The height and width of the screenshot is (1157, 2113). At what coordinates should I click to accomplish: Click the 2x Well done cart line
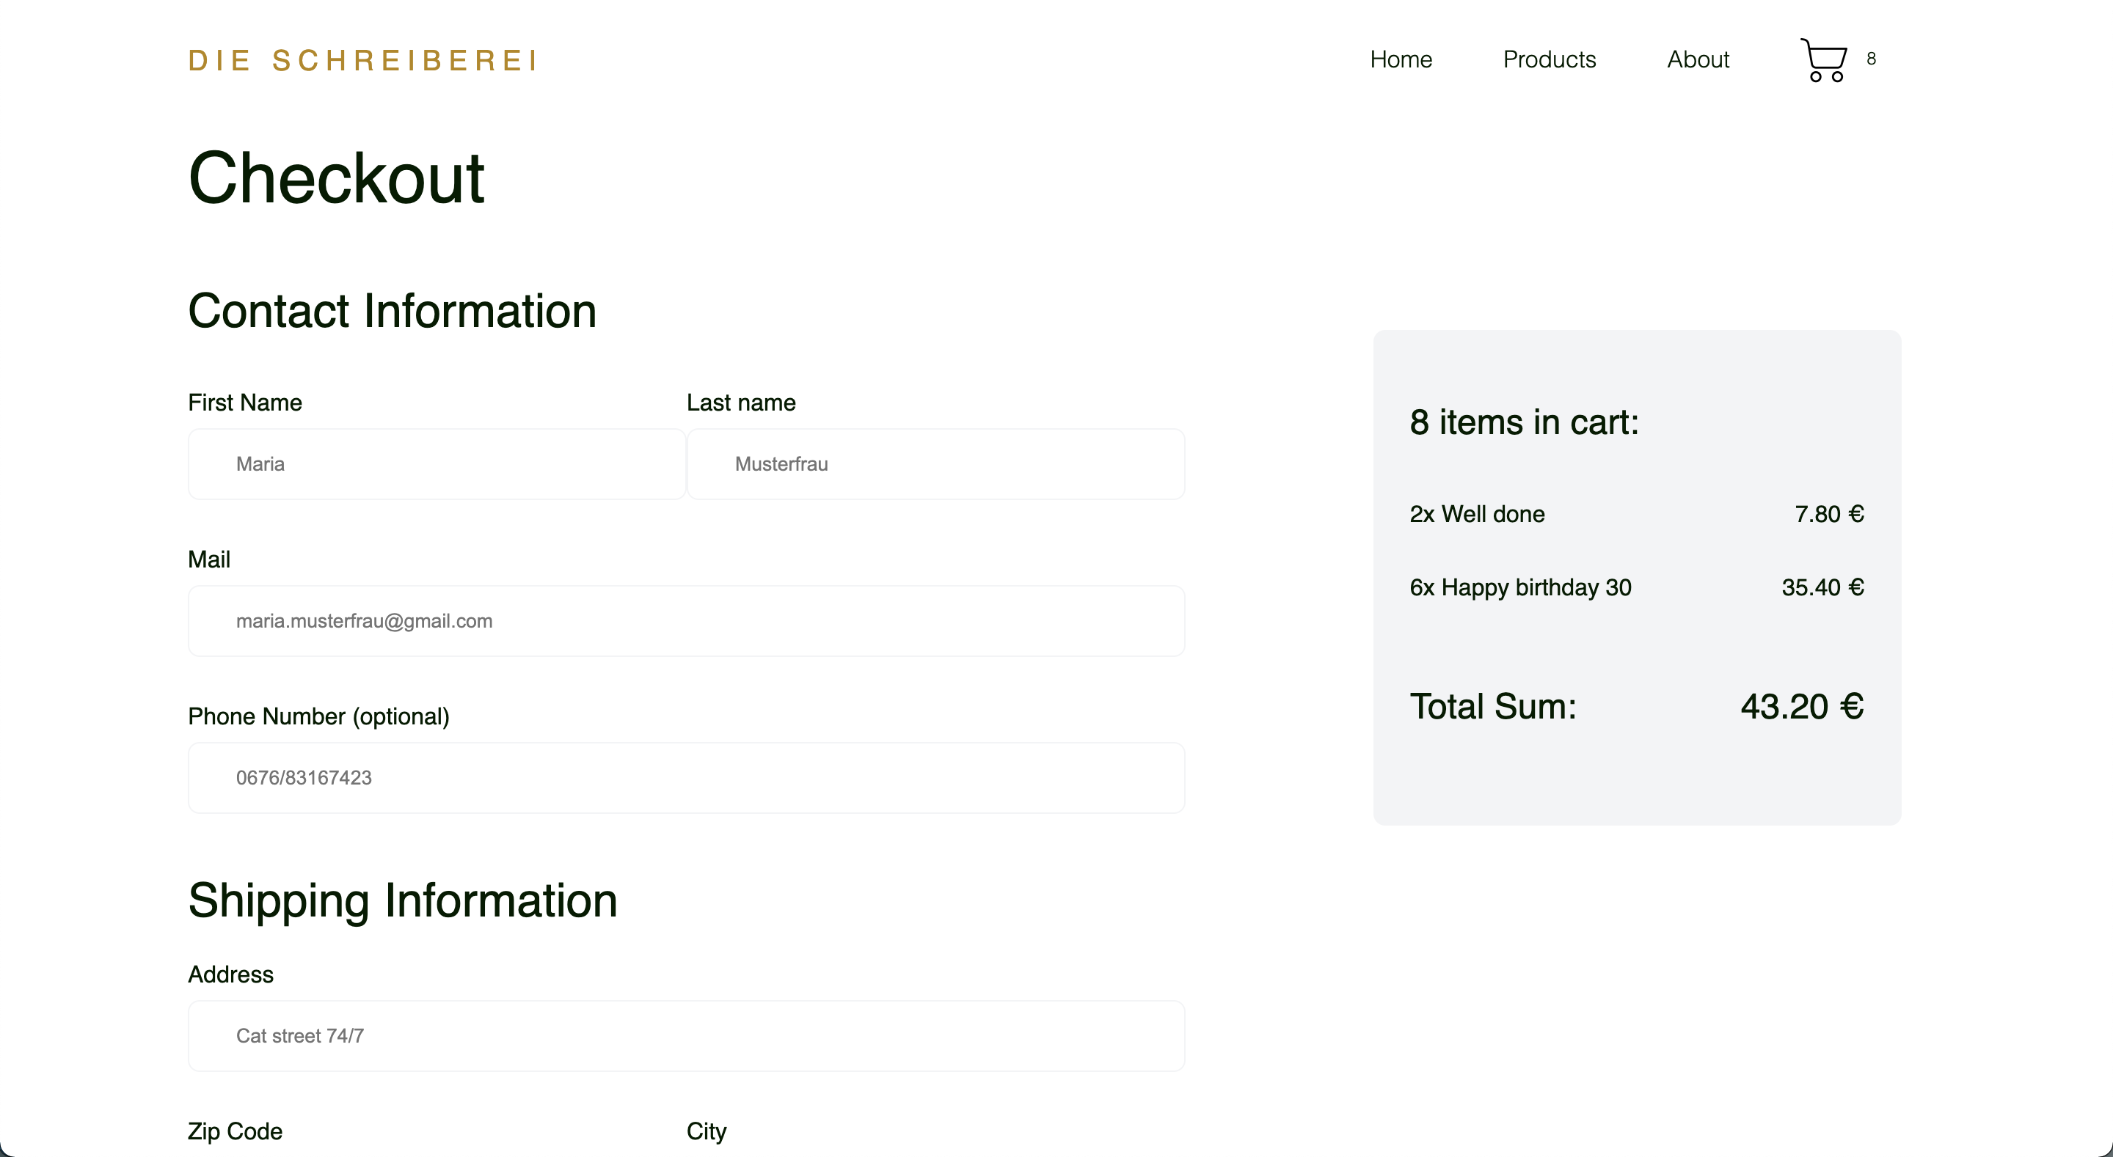1476,514
